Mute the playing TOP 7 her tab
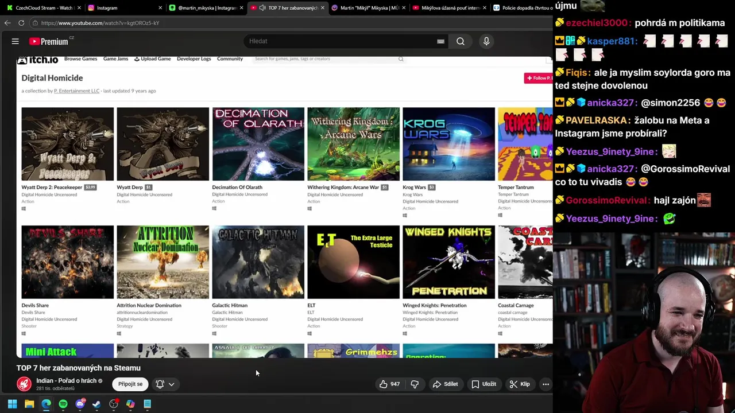The height and width of the screenshot is (413, 735). [x=262, y=8]
